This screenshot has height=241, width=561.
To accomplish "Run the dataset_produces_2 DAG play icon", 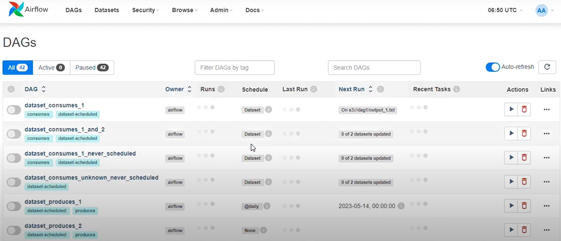I will [x=511, y=230].
